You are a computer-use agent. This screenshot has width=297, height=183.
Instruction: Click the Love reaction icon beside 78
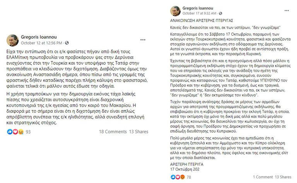point(177,177)
